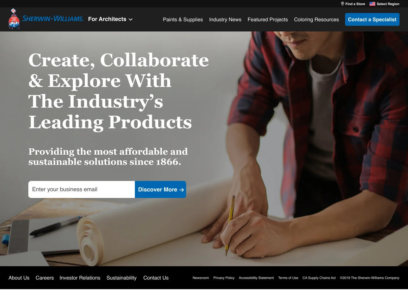Click the Sherwin-Williams wordmark text
408x290 pixels.
click(53, 19)
